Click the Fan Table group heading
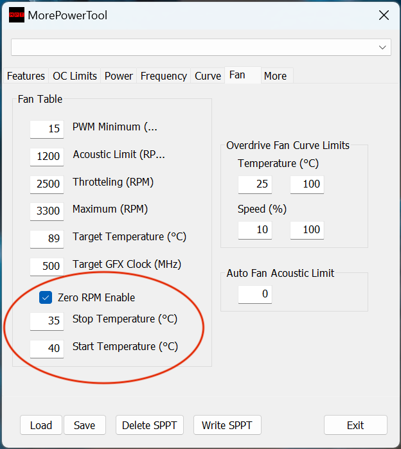 (40, 99)
